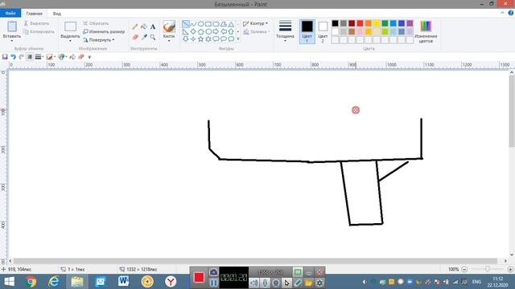
Task: Choose the Oval shape
Action: click(x=200, y=24)
